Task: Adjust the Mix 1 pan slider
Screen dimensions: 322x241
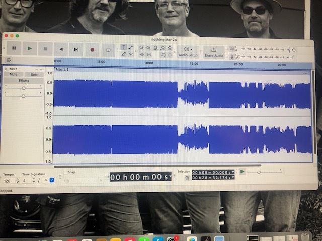Action: 24,96
